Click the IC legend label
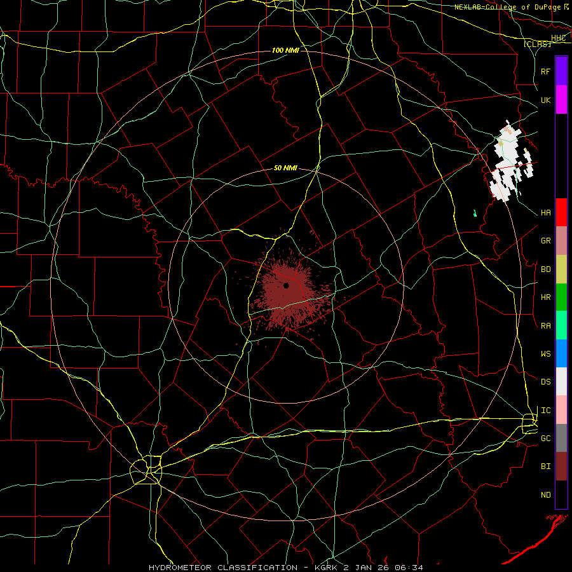This screenshot has width=572, height=572. click(x=546, y=411)
